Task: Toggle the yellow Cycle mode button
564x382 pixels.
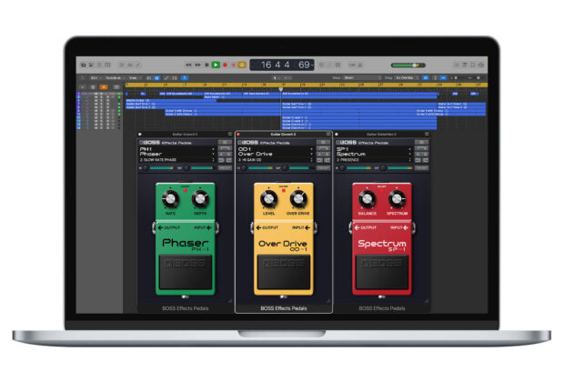Action: pyautogui.click(x=242, y=65)
